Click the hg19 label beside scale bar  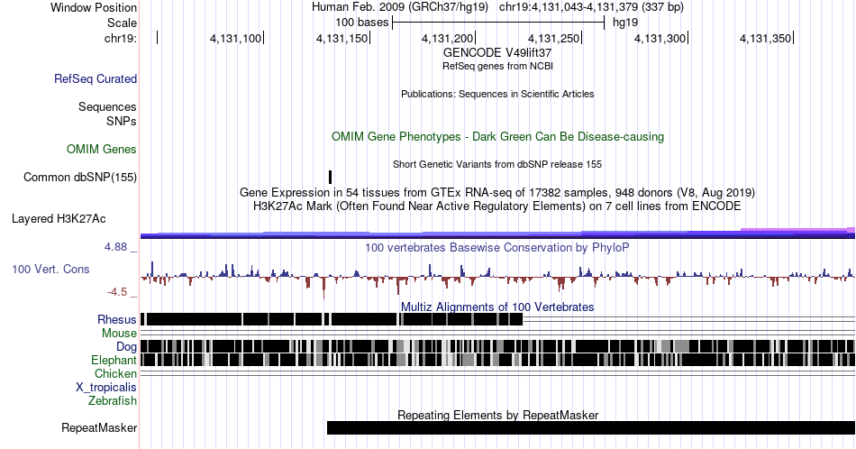pos(625,23)
